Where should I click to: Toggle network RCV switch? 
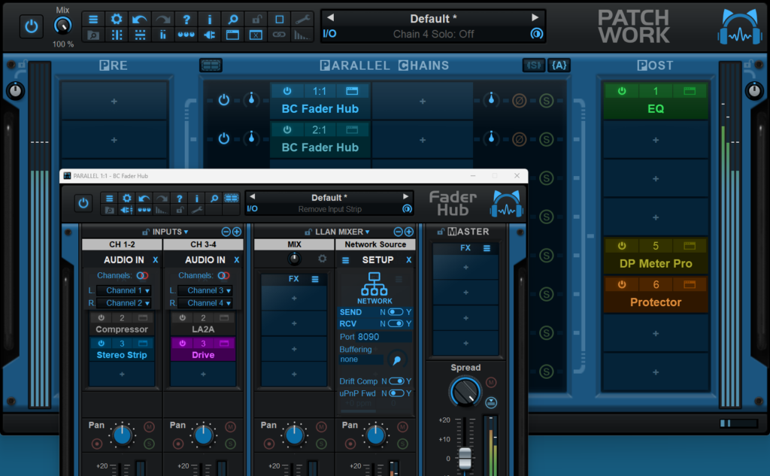[396, 323]
